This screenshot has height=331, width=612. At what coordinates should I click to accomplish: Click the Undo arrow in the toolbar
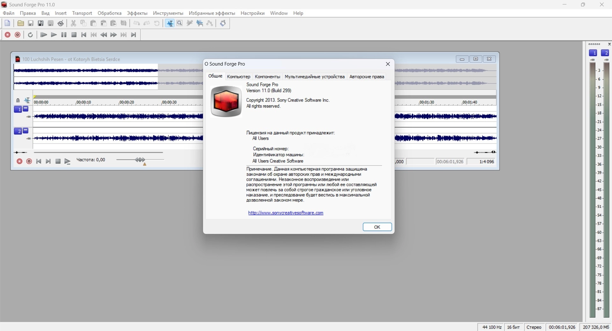[137, 23]
